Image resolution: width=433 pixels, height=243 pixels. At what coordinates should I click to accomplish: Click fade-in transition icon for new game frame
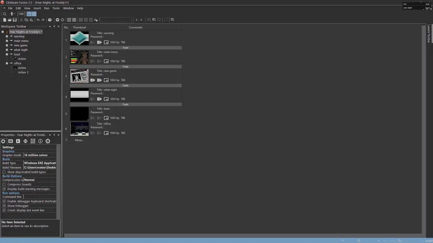point(92,80)
